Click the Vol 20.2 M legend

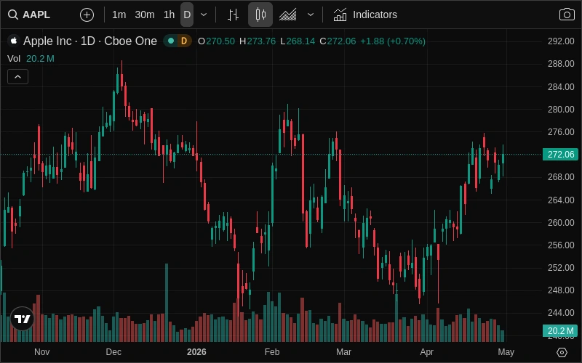click(x=31, y=59)
